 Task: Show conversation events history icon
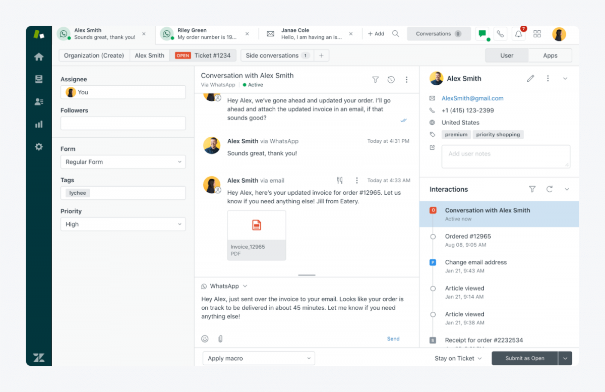point(391,80)
